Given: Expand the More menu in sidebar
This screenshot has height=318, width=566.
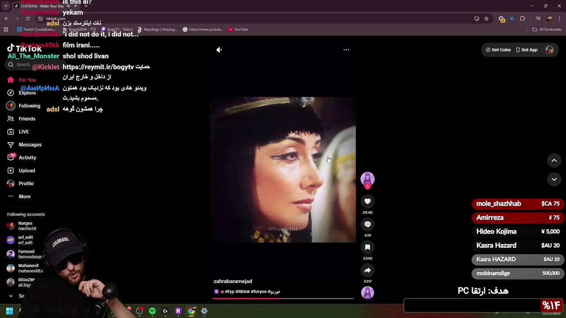Looking at the screenshot, I should pyautogui.click(x=19, y=197).
